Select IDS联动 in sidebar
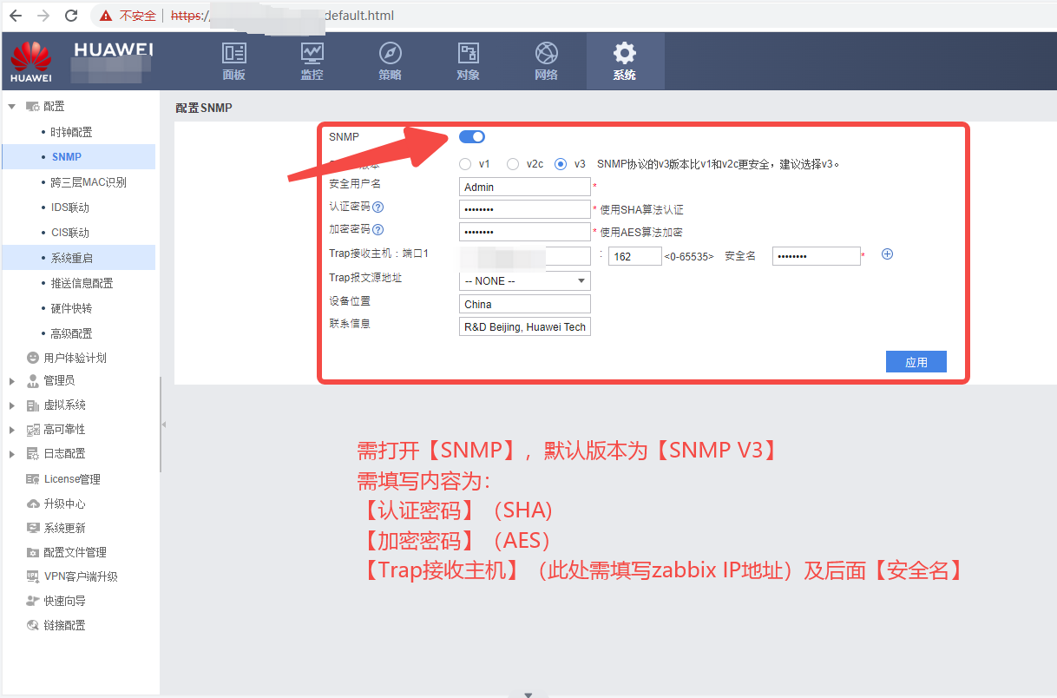This screenshot has width=1057, height=698. point(70,207)
